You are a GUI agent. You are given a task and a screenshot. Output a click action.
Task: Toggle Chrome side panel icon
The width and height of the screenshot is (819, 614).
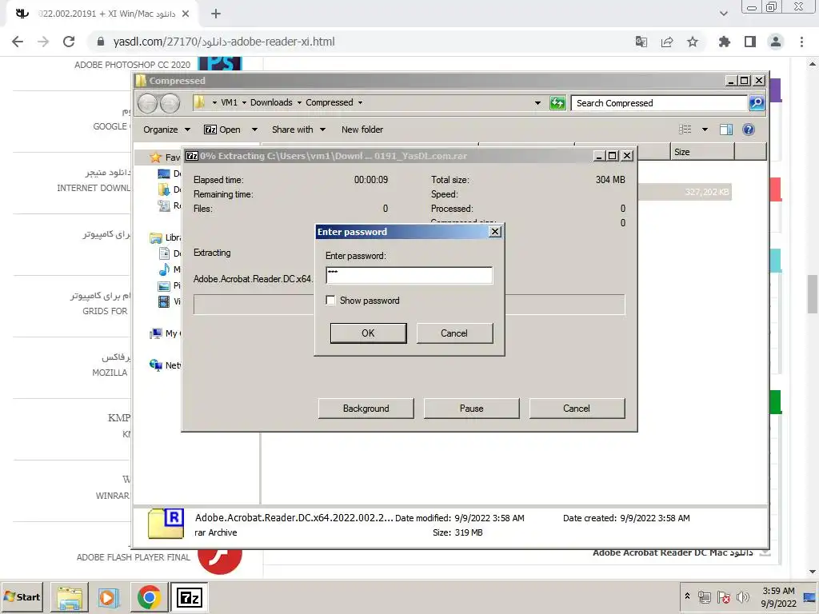click(750, 42)
